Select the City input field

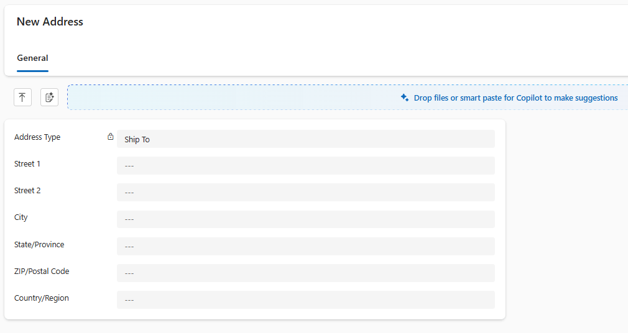tap(305, 219)
